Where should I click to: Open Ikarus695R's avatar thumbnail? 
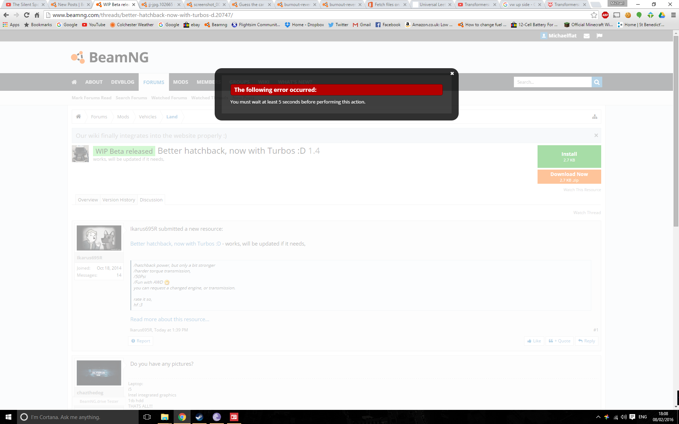99,238
